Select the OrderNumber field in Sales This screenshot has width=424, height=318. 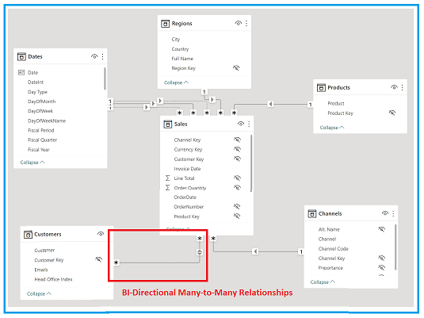189,207
